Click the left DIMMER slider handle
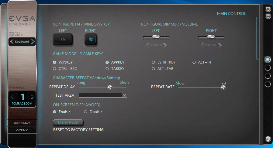This screenshot has width=273, height=148. (x=156, y=36)
